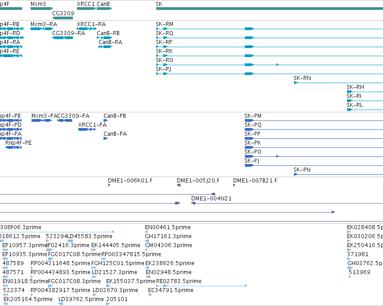The image size is (383, 306).
Task: Select the CanB-PB protein
Action: (x=115, y=116)
